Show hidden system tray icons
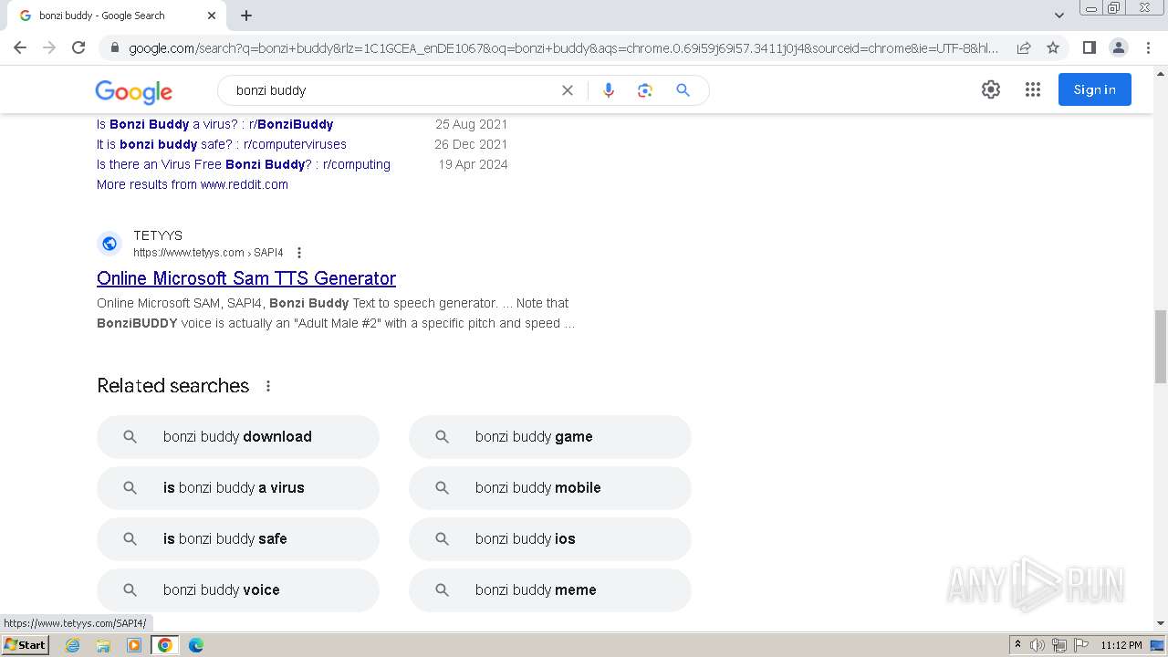1168x657 pixels. pos(1017,645)
